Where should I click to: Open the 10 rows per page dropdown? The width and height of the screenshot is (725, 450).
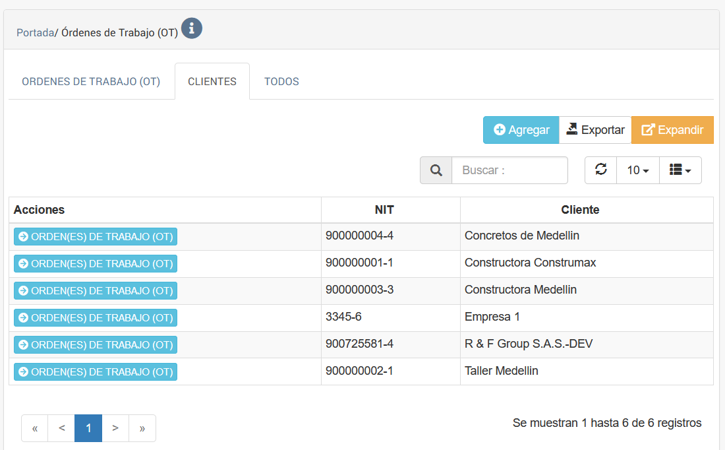click(637, 170)
